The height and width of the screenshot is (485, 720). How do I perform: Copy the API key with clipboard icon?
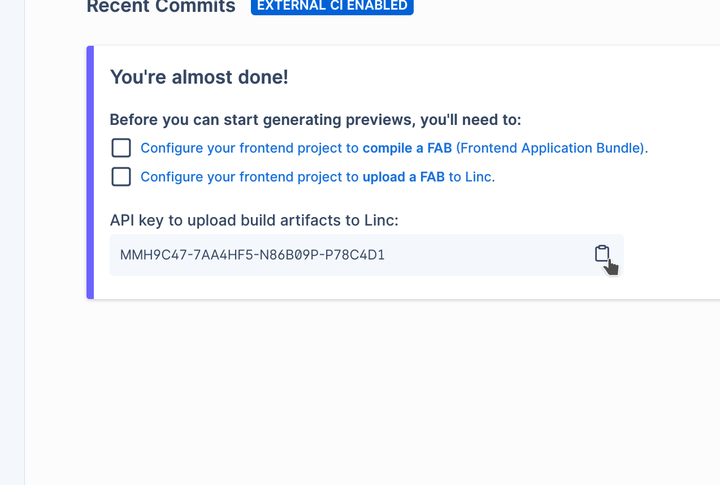(602, 254)
